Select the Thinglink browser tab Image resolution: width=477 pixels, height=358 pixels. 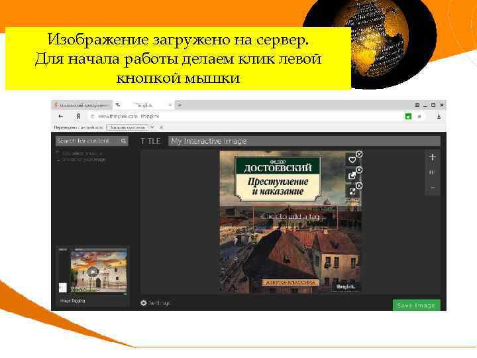click(144, 105)
